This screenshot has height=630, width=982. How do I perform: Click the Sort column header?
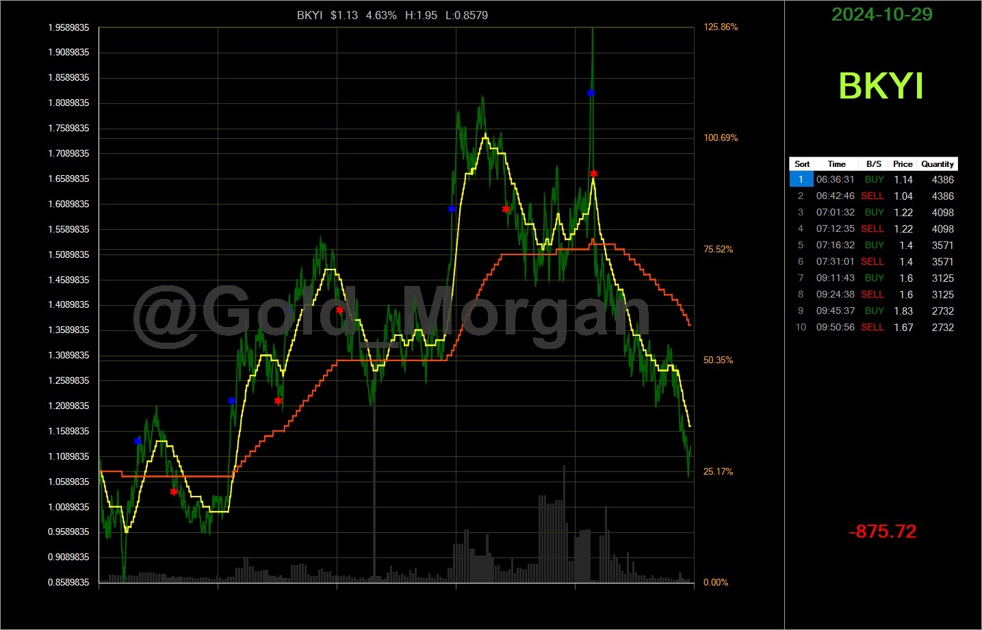(x=802, y=164)
